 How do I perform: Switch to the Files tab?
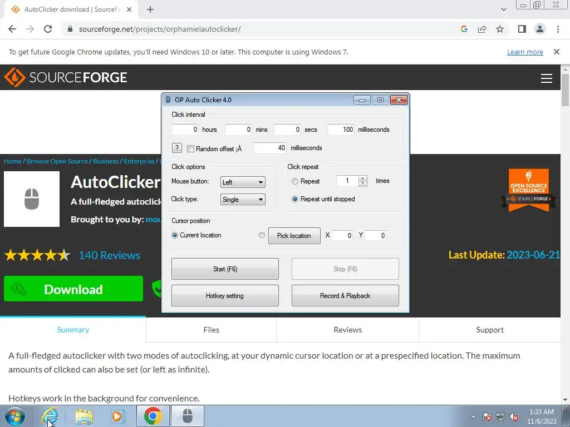click(x=211, y=330)
